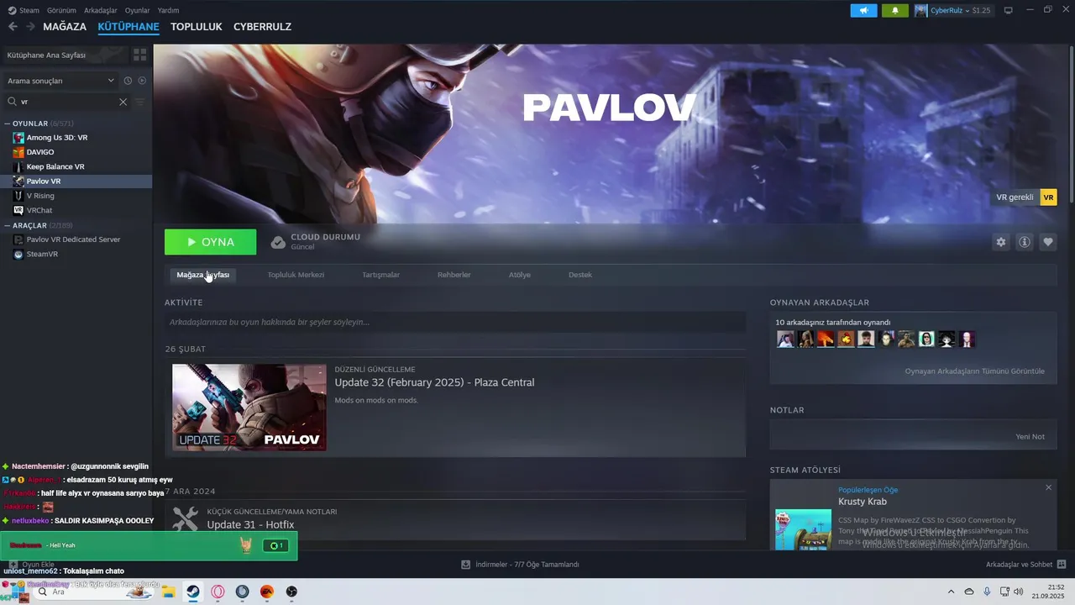Add Pavlov to favorites heart icon
Image resolution: width=1075 pixels, height=605 pixels.
pyautogui.click(x=1048, y=242)
